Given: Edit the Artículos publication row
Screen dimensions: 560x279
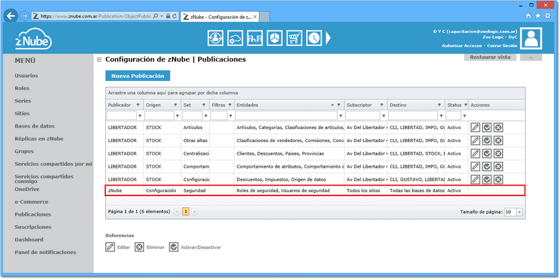Looking at the screenshot, I should point(475,128).
